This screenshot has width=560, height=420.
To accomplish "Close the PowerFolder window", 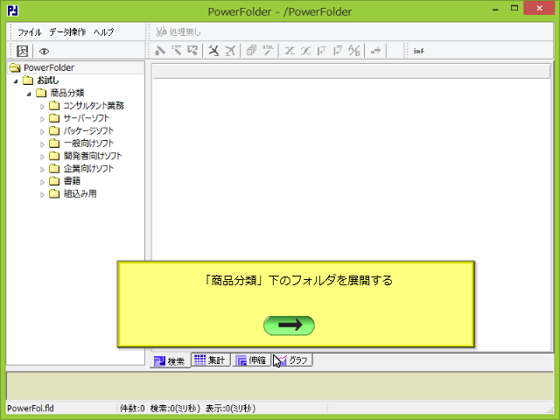I will coord(539,8).
